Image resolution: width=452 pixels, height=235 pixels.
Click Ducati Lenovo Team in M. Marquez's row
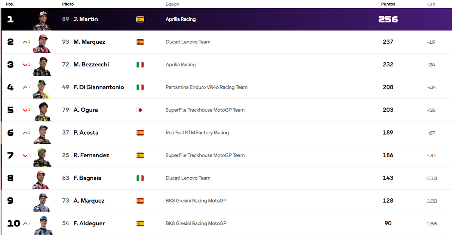click(x=188, y=42)
